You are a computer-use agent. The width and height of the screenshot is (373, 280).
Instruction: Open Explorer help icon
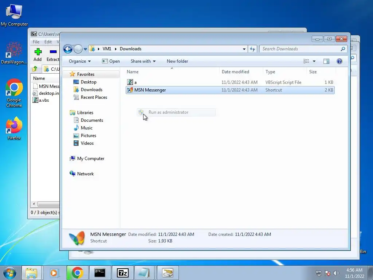339,61
